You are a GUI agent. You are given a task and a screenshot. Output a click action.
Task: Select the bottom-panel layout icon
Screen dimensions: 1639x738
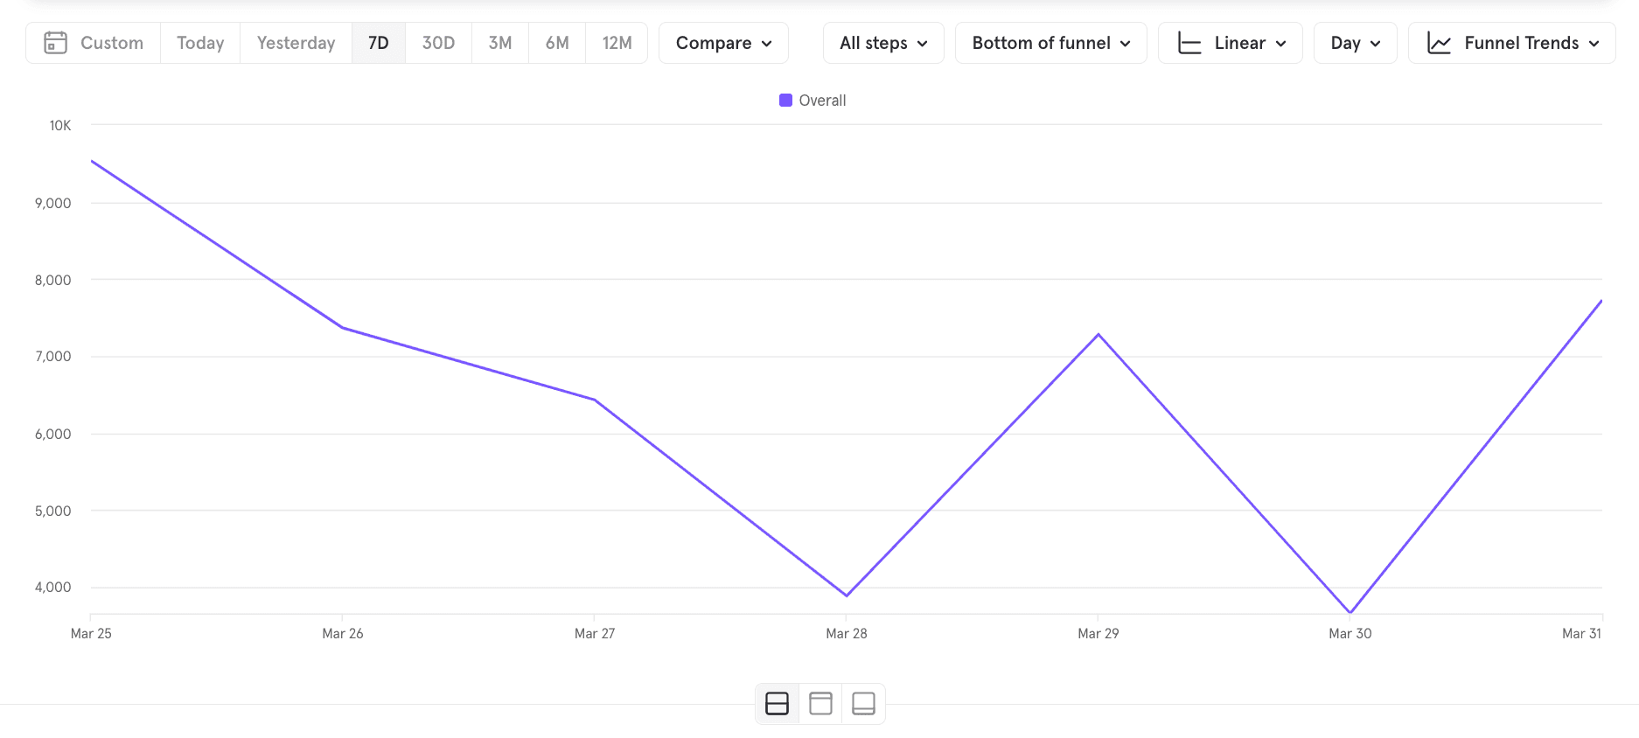tap(863, 703)
